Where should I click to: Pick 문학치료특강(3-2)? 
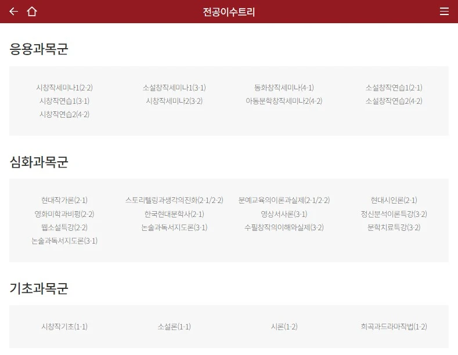394,227
